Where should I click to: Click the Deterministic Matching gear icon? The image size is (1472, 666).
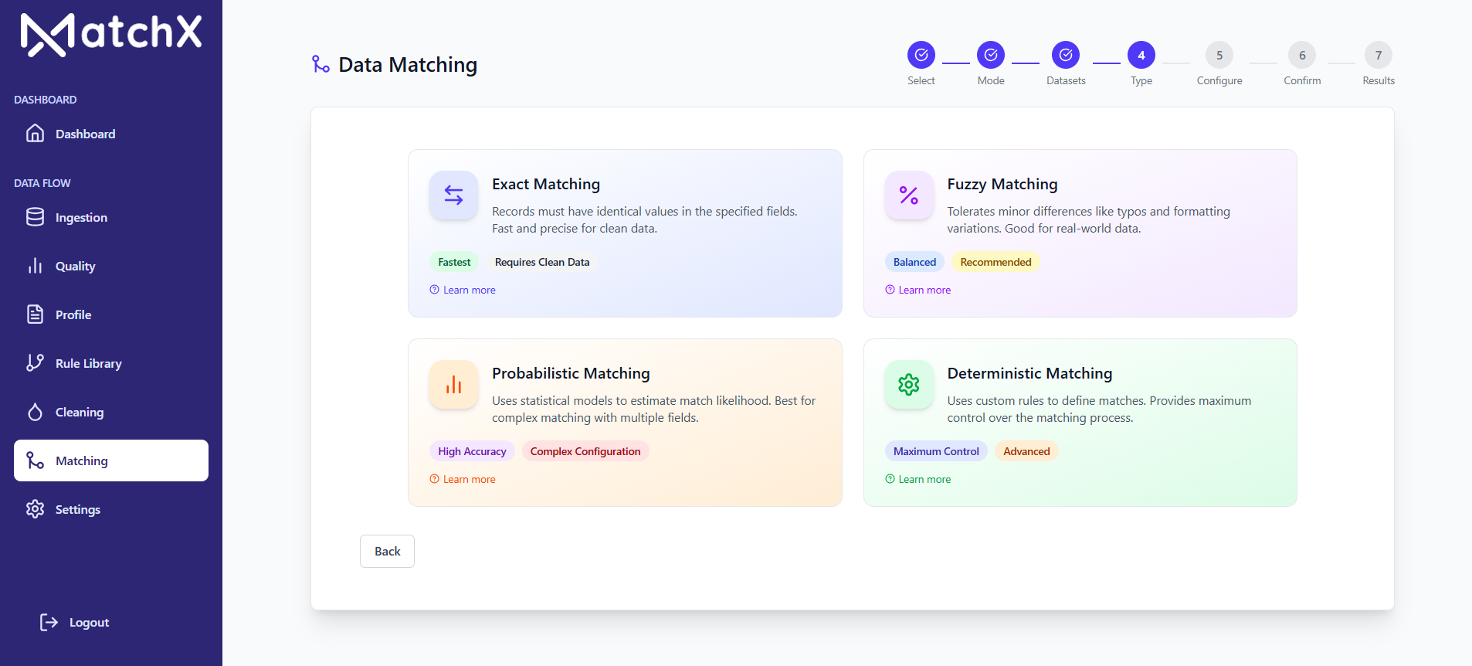[x=909, y=385]
